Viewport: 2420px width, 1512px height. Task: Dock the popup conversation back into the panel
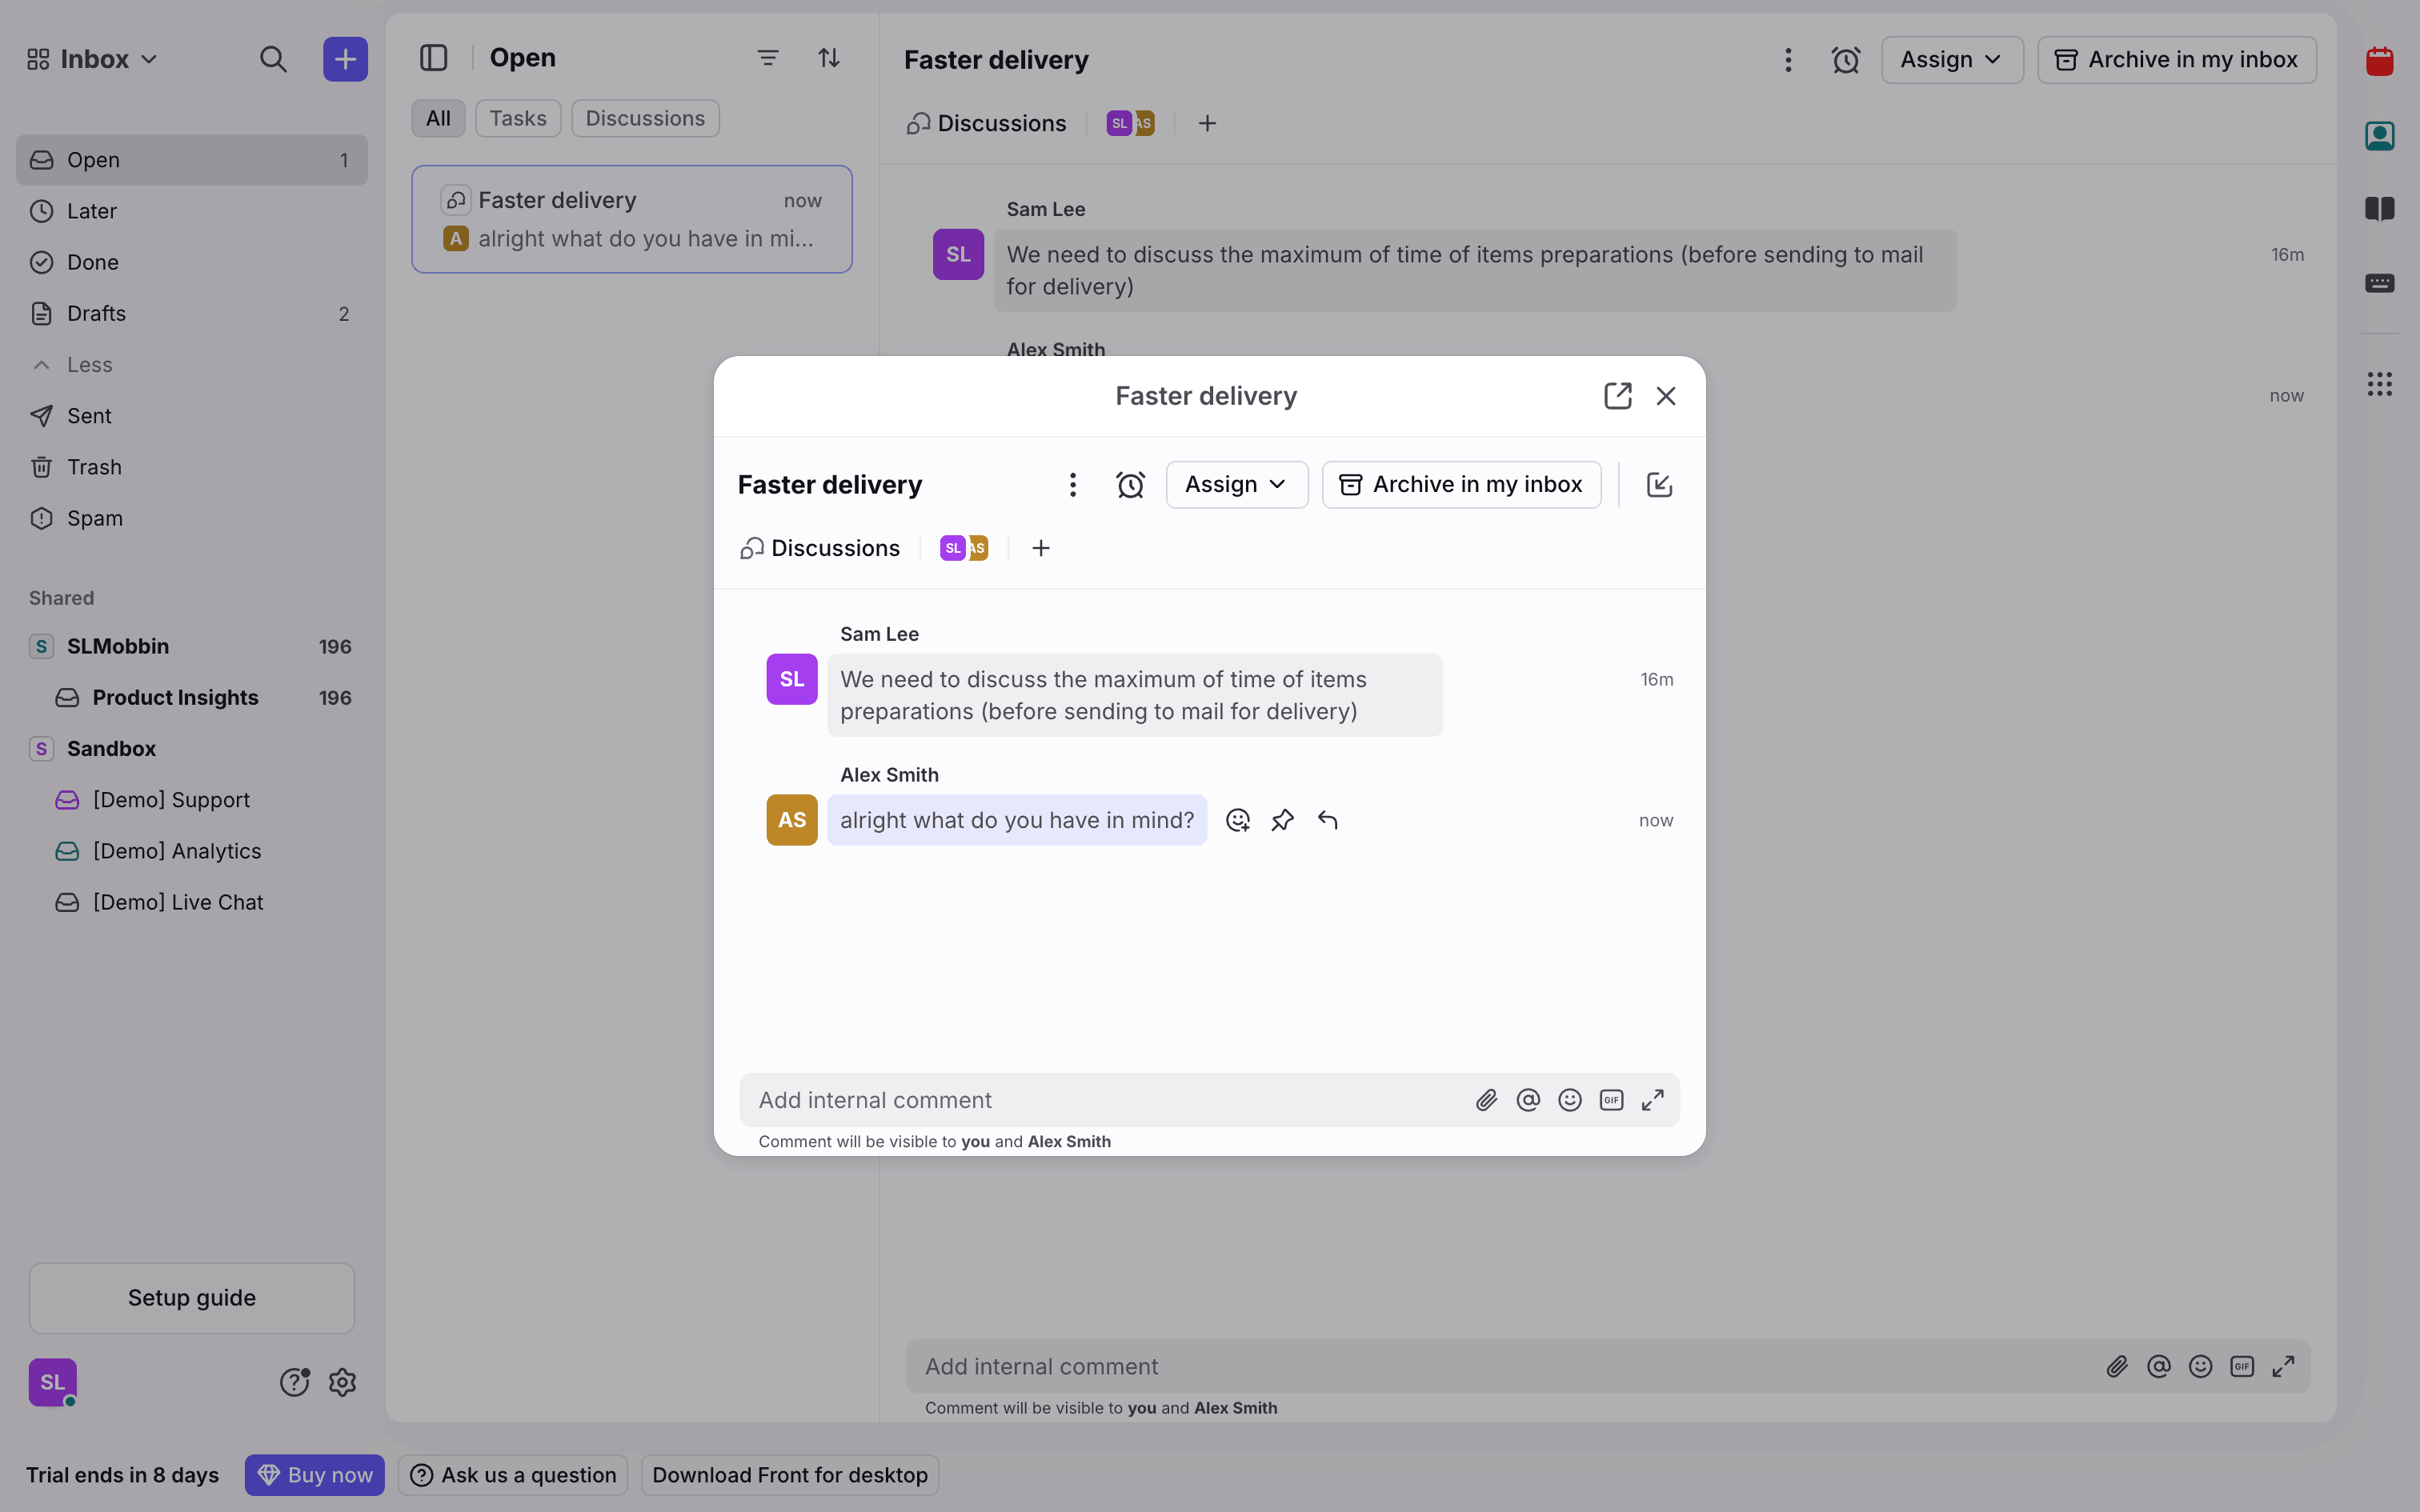click(x=1659, y=485)
